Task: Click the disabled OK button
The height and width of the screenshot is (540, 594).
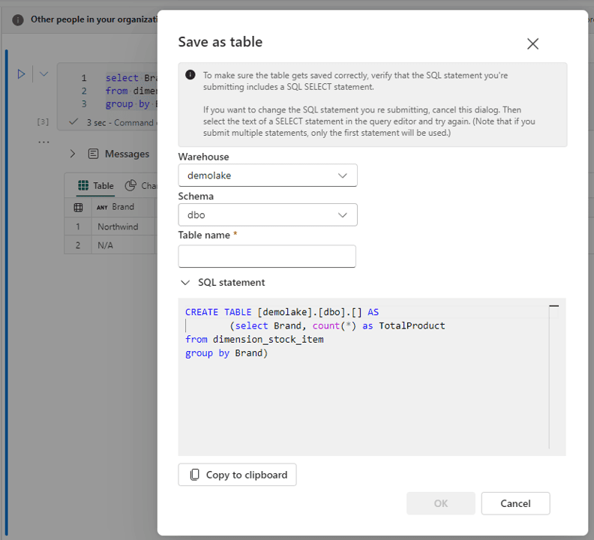Action: (x=440, y=503)
